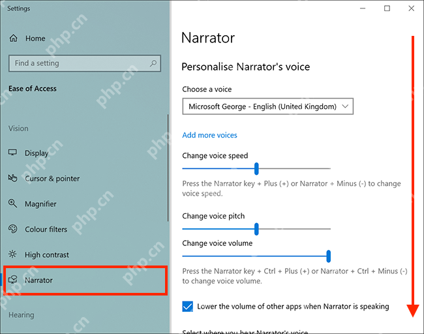Open the Display settings
This screenshot has height=334, width=424.
coord(37,153)
